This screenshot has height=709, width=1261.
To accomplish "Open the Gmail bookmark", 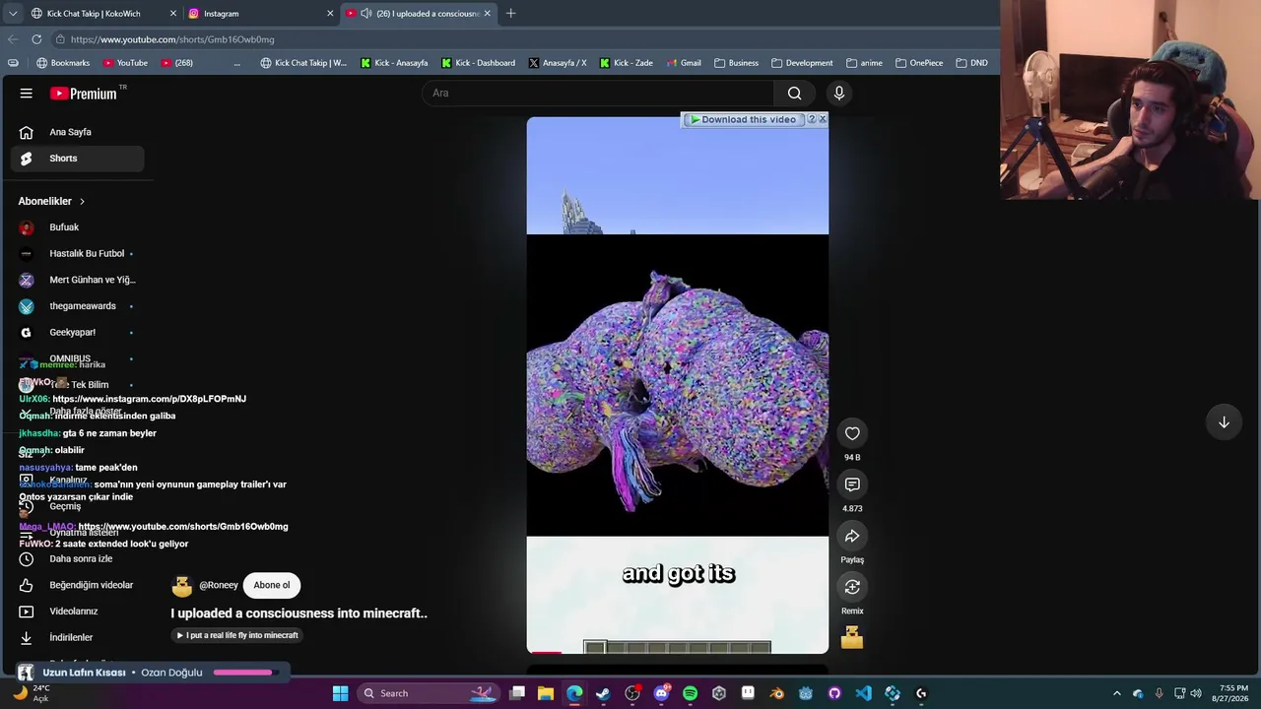I will pyautogui.click(x=684, y=63).
